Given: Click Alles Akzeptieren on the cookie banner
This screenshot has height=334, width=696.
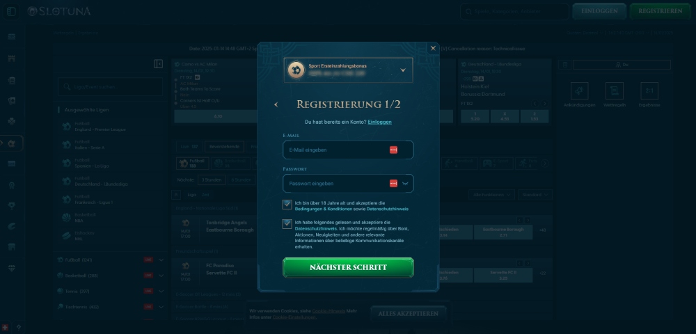Looking at the screenshot, I should (x=408, y=314).
